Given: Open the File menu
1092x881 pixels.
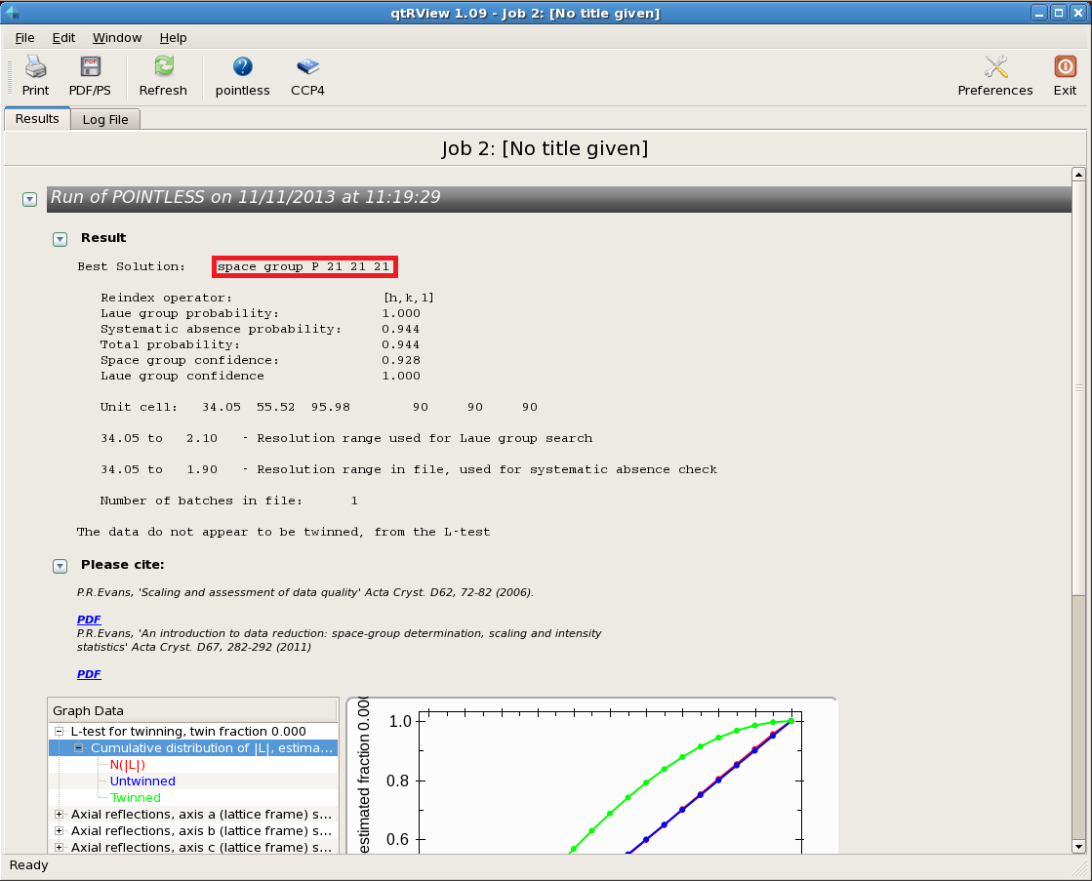Looking at the screenshot, I should point(24,37).
